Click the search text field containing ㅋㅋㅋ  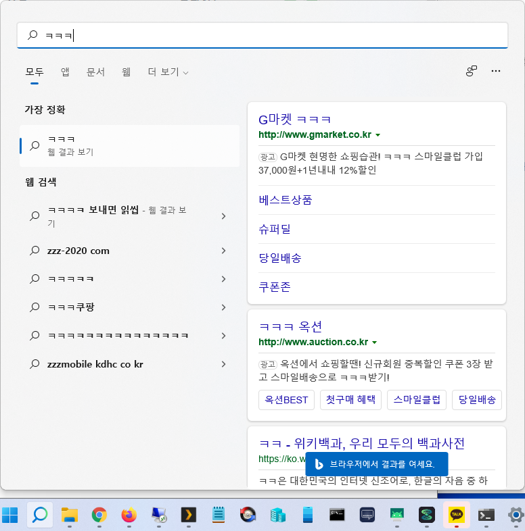[x=262, y=35]
